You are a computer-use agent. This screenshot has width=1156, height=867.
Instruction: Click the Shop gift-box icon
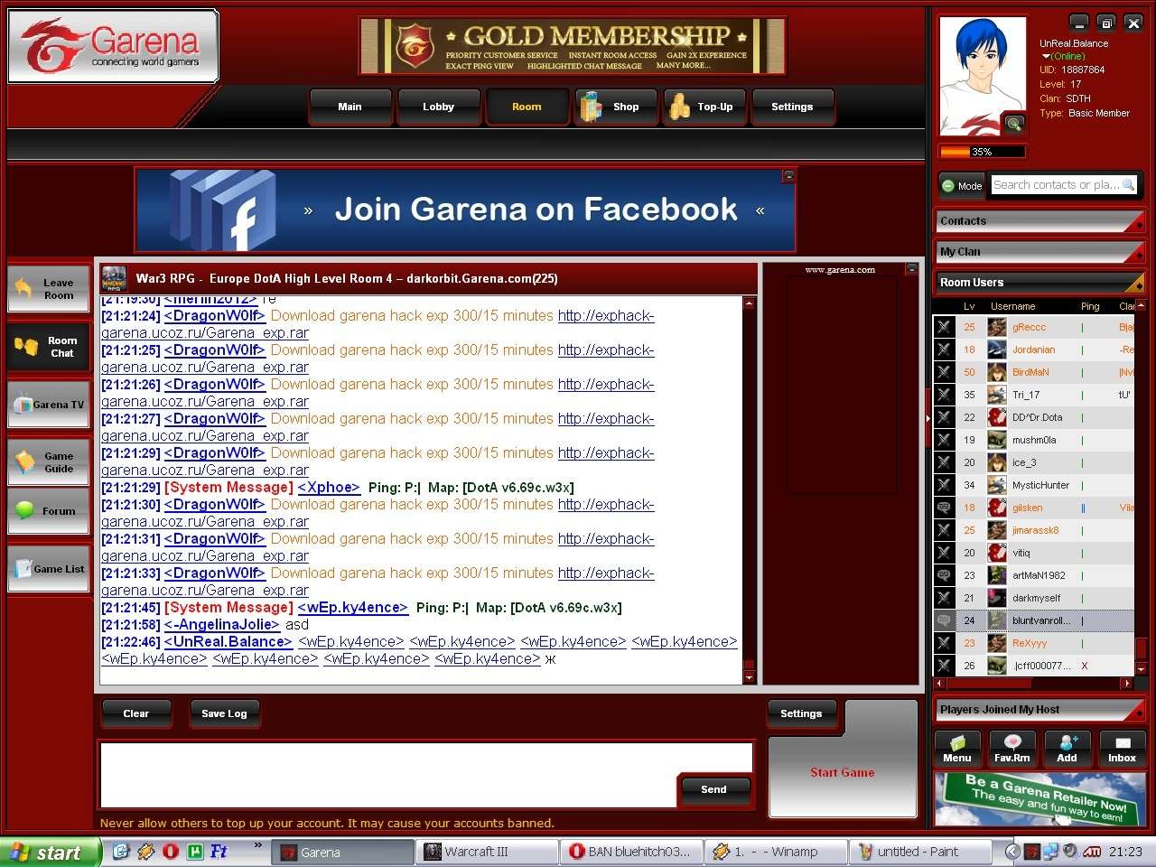pyautogui.click(x=591, y=107)
